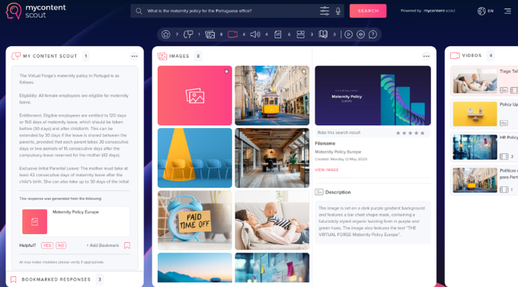Image resolution: width=518 pixels, height=287 pixels.
Task: Click the Description section icon
Action: click(x=319, y=192)
